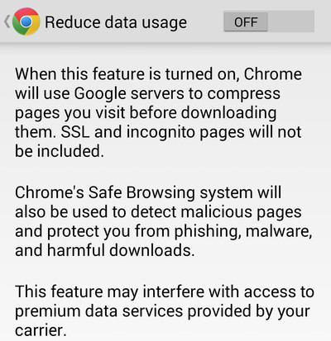Click the word 'carrier.' at bottom
331x341 pixels.
tap(41, 330)
